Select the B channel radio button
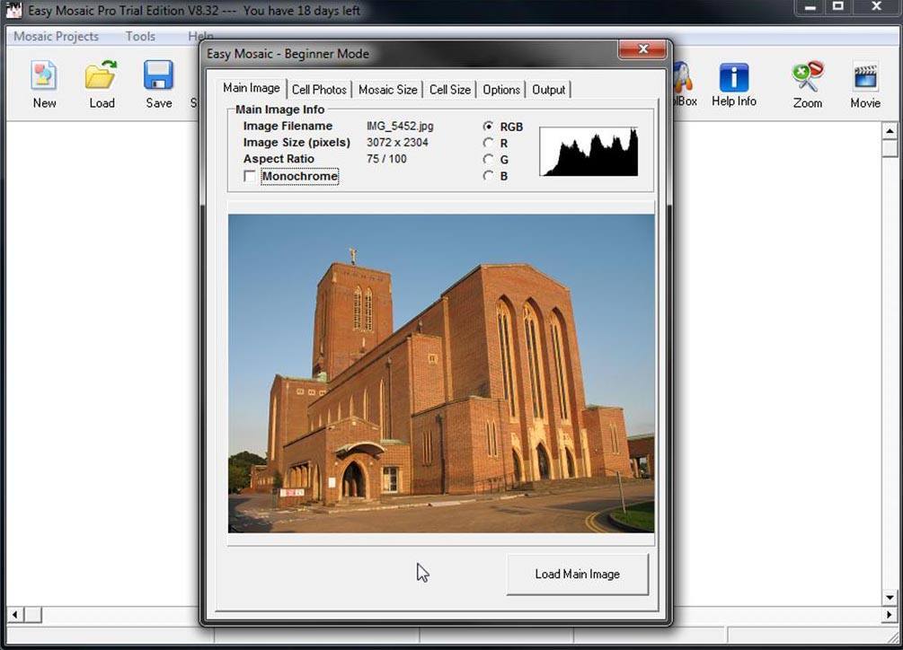 click(x=489, y=175)
